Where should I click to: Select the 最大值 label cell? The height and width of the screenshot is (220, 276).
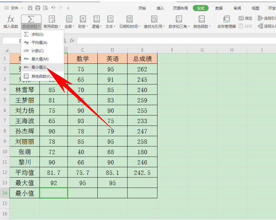(x=25, y=183)
